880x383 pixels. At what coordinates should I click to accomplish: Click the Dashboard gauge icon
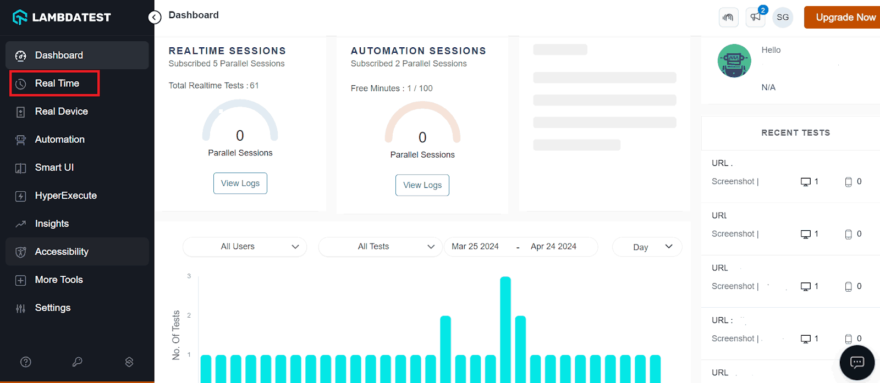coord(20,55)
